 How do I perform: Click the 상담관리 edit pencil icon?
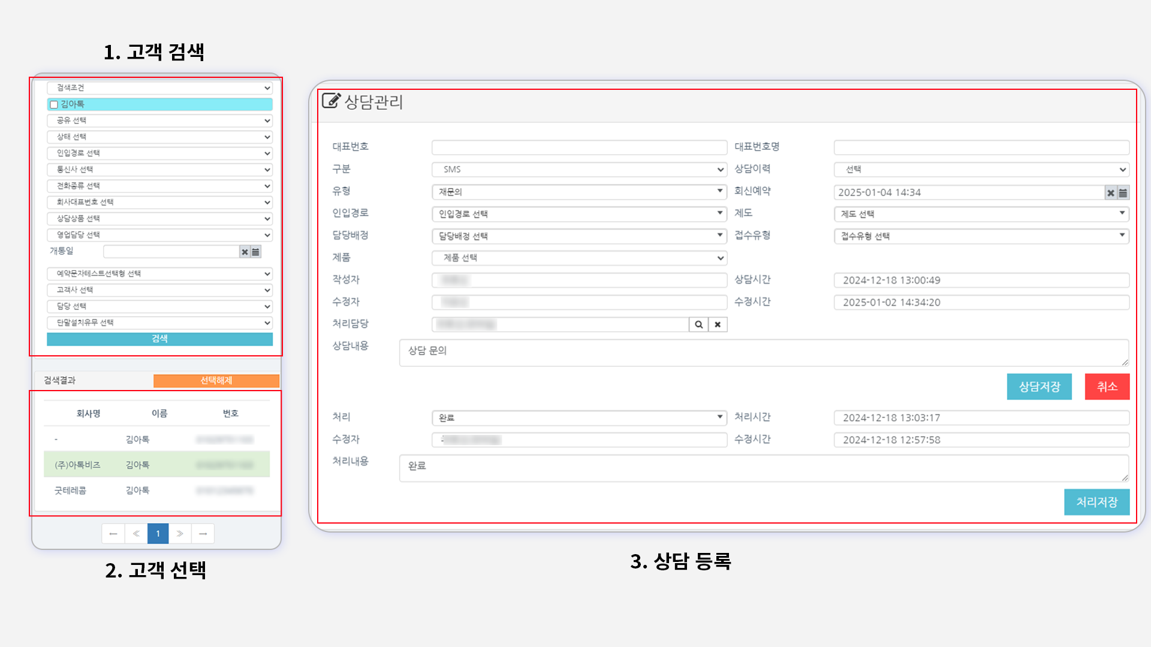[x=331, y=101]
